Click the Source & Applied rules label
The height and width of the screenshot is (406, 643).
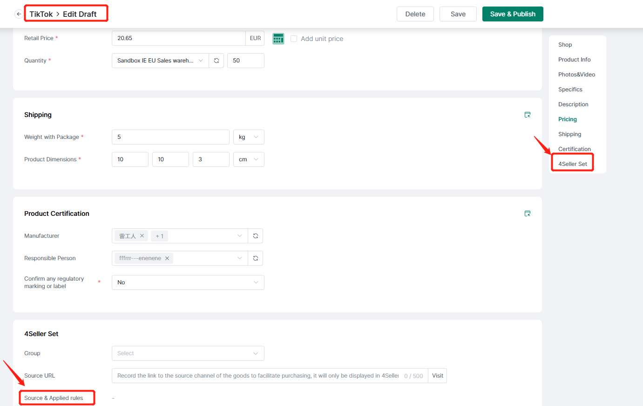(x=54, y=398)
